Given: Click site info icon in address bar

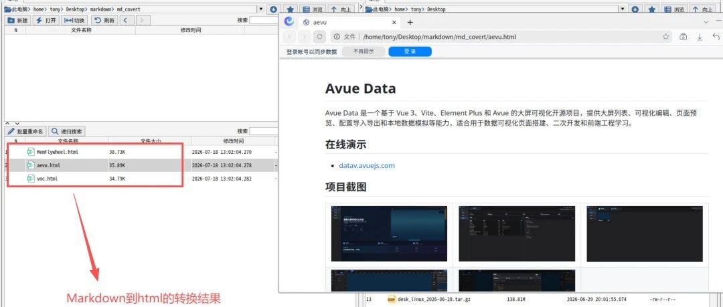Looking at the screenshot, I should [337, 37].
